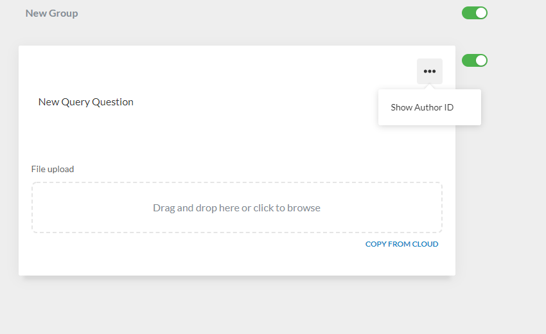546x334 pixels.
Task: Edit the New Query Question title
Action: tap(86, 101)
